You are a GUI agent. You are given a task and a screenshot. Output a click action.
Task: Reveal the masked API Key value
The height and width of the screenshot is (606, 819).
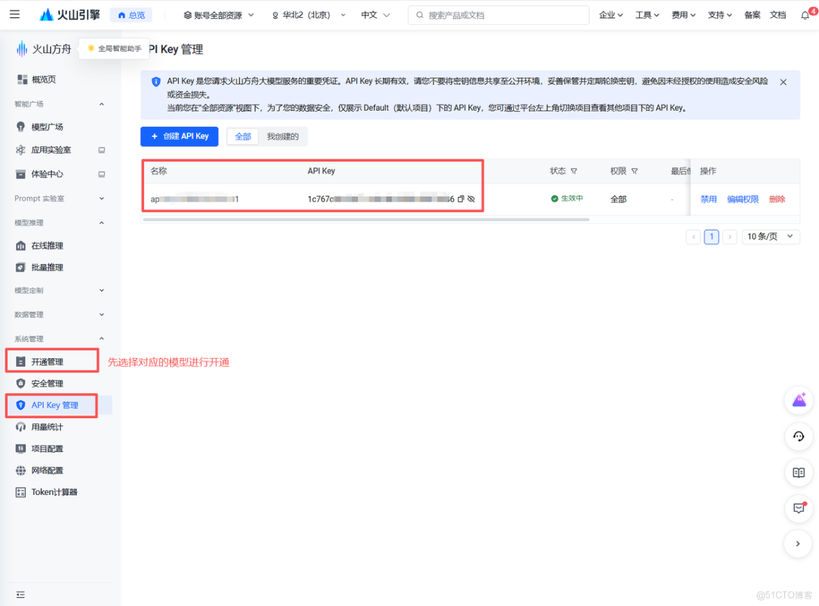click(x=471, y=199)
